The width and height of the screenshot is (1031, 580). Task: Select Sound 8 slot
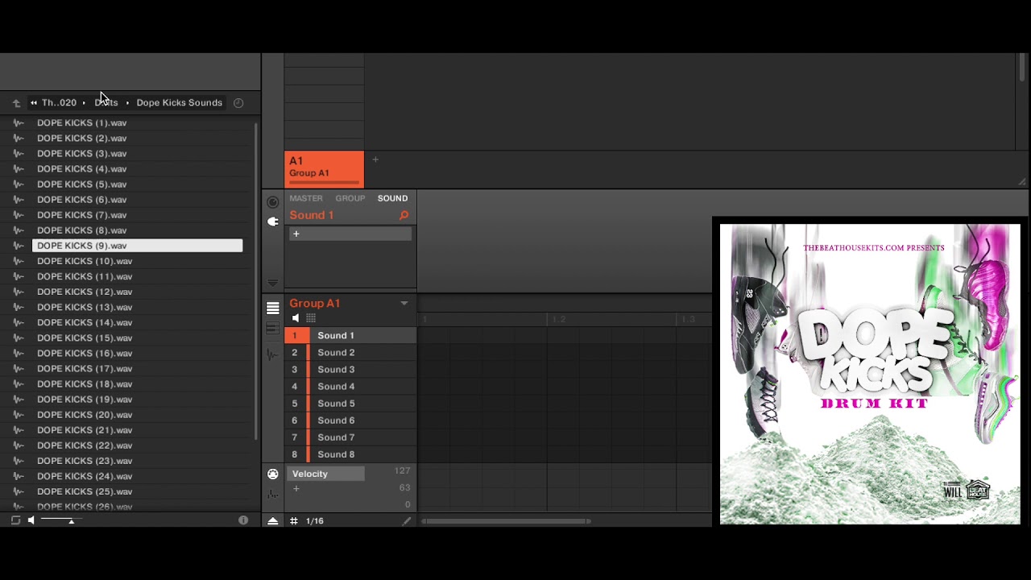coord(350,454)
